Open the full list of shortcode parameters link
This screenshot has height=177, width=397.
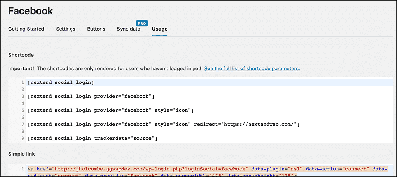252,68
